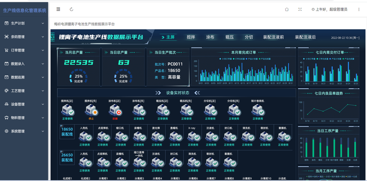Switch to the 搅拌 dashboard tab
The image size is (367, 181).
pyautogui.click(x=191, y=37)
